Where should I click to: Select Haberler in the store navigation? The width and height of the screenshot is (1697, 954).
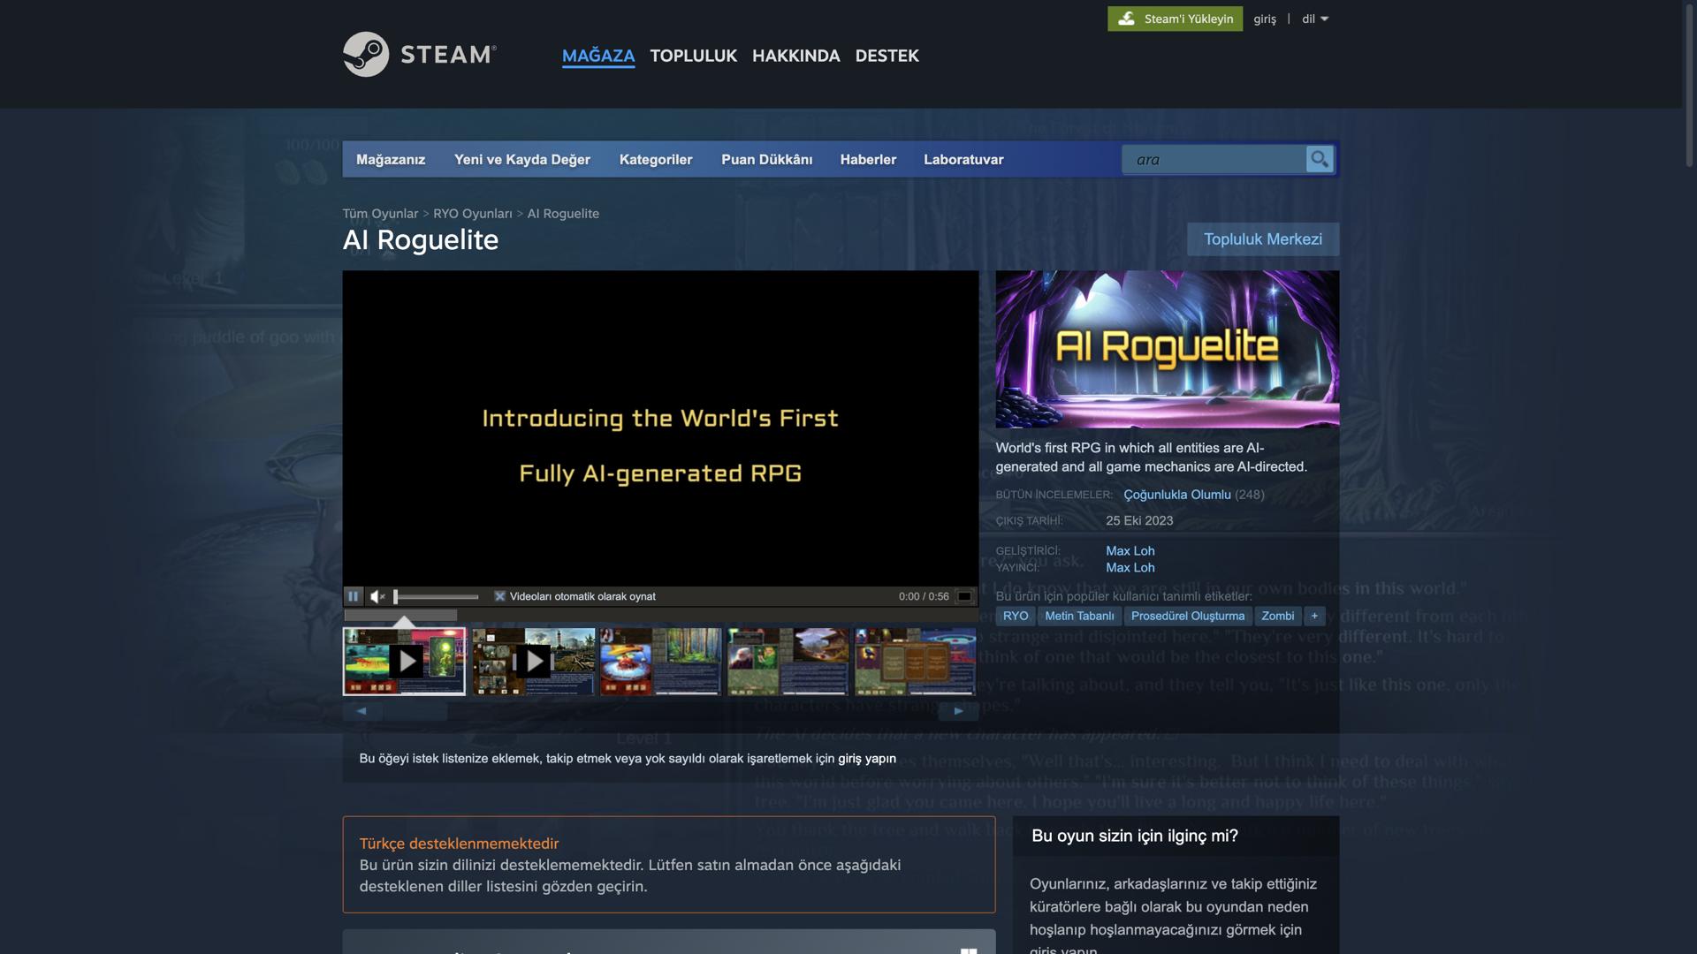pos(868,160)
